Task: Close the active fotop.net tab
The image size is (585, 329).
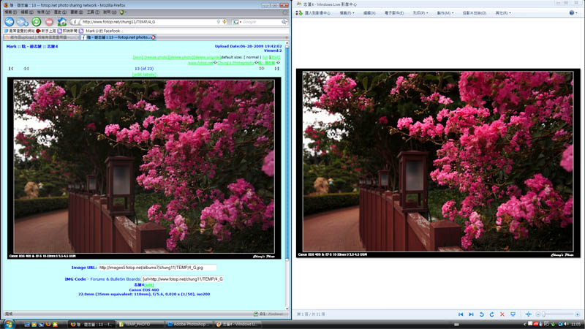Action: pos(154,38)
